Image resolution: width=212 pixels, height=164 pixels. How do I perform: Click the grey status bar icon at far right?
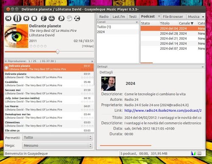pyautogui.click(x=199, y=153)
